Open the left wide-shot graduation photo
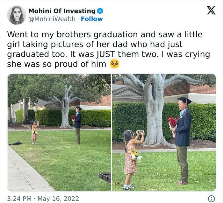This screenshot has height=203, width=223. point(59,132)
